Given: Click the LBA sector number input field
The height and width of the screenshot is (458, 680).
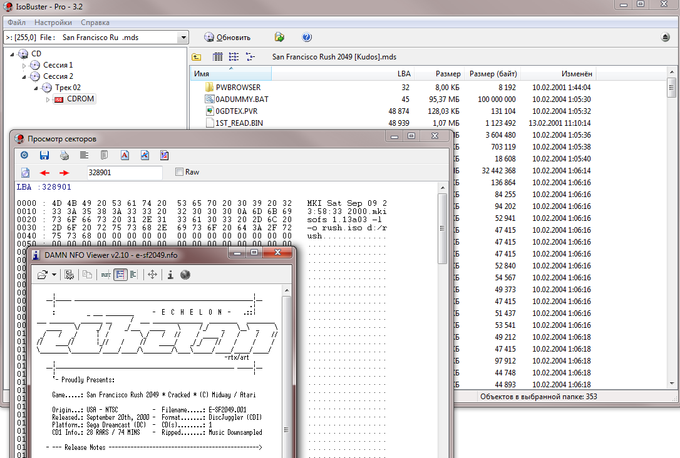Looking at the screenshot, I should [124, 172].
